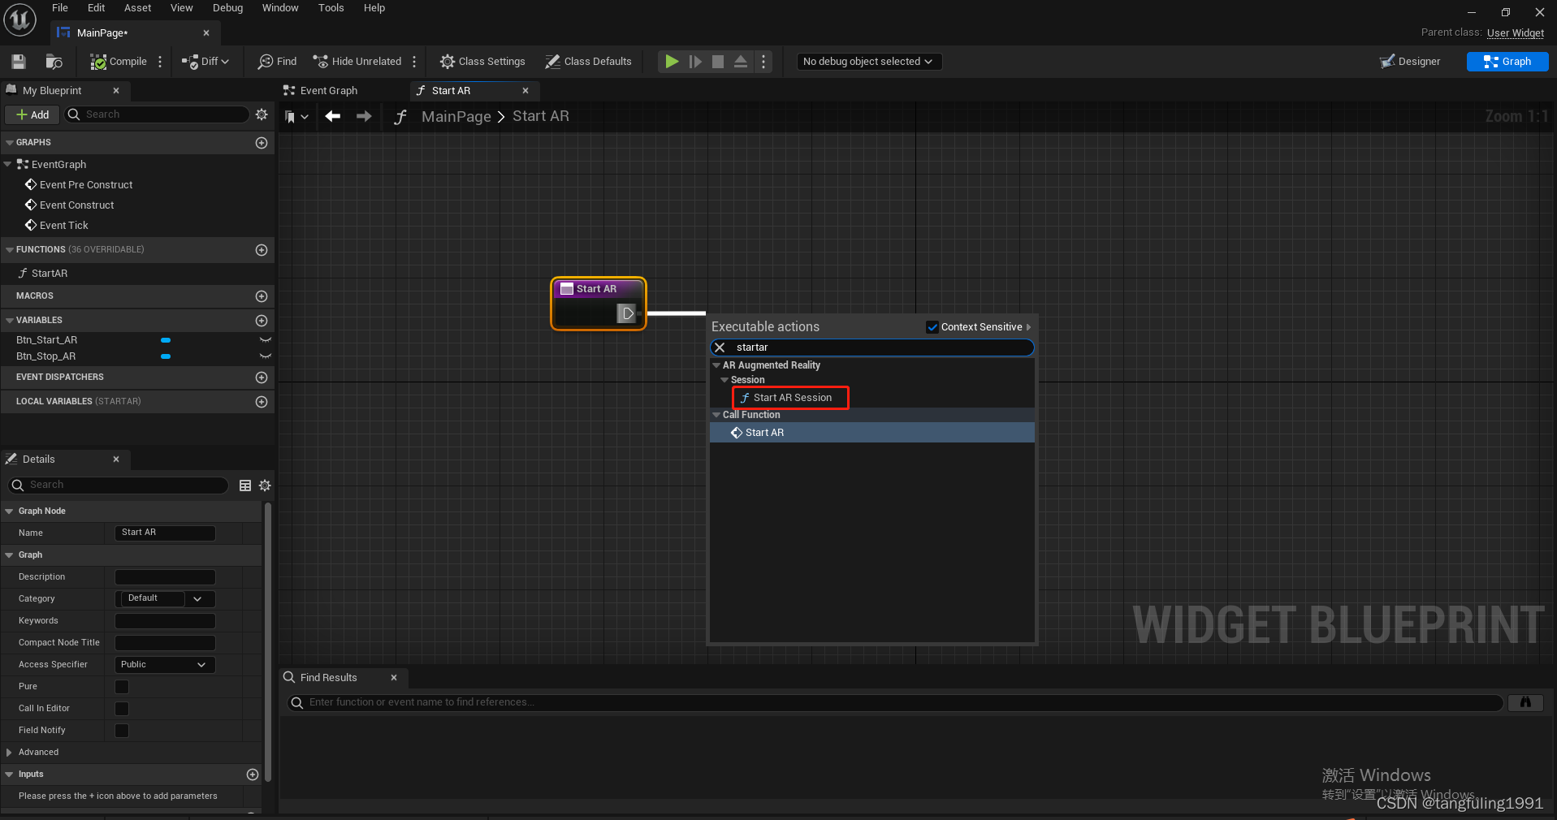Collapse AR Augmented Reality category
1557x820 pixels.
point(716,365)
